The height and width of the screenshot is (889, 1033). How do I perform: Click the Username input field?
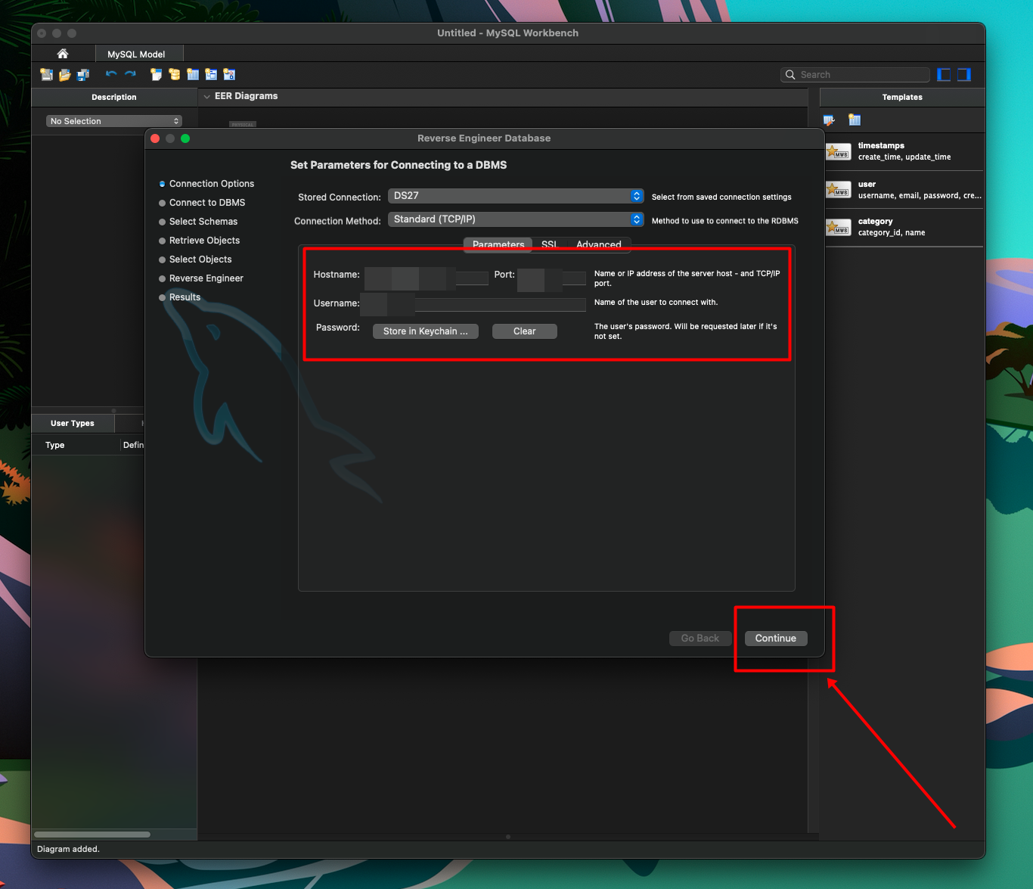click(x=473, y=304)
